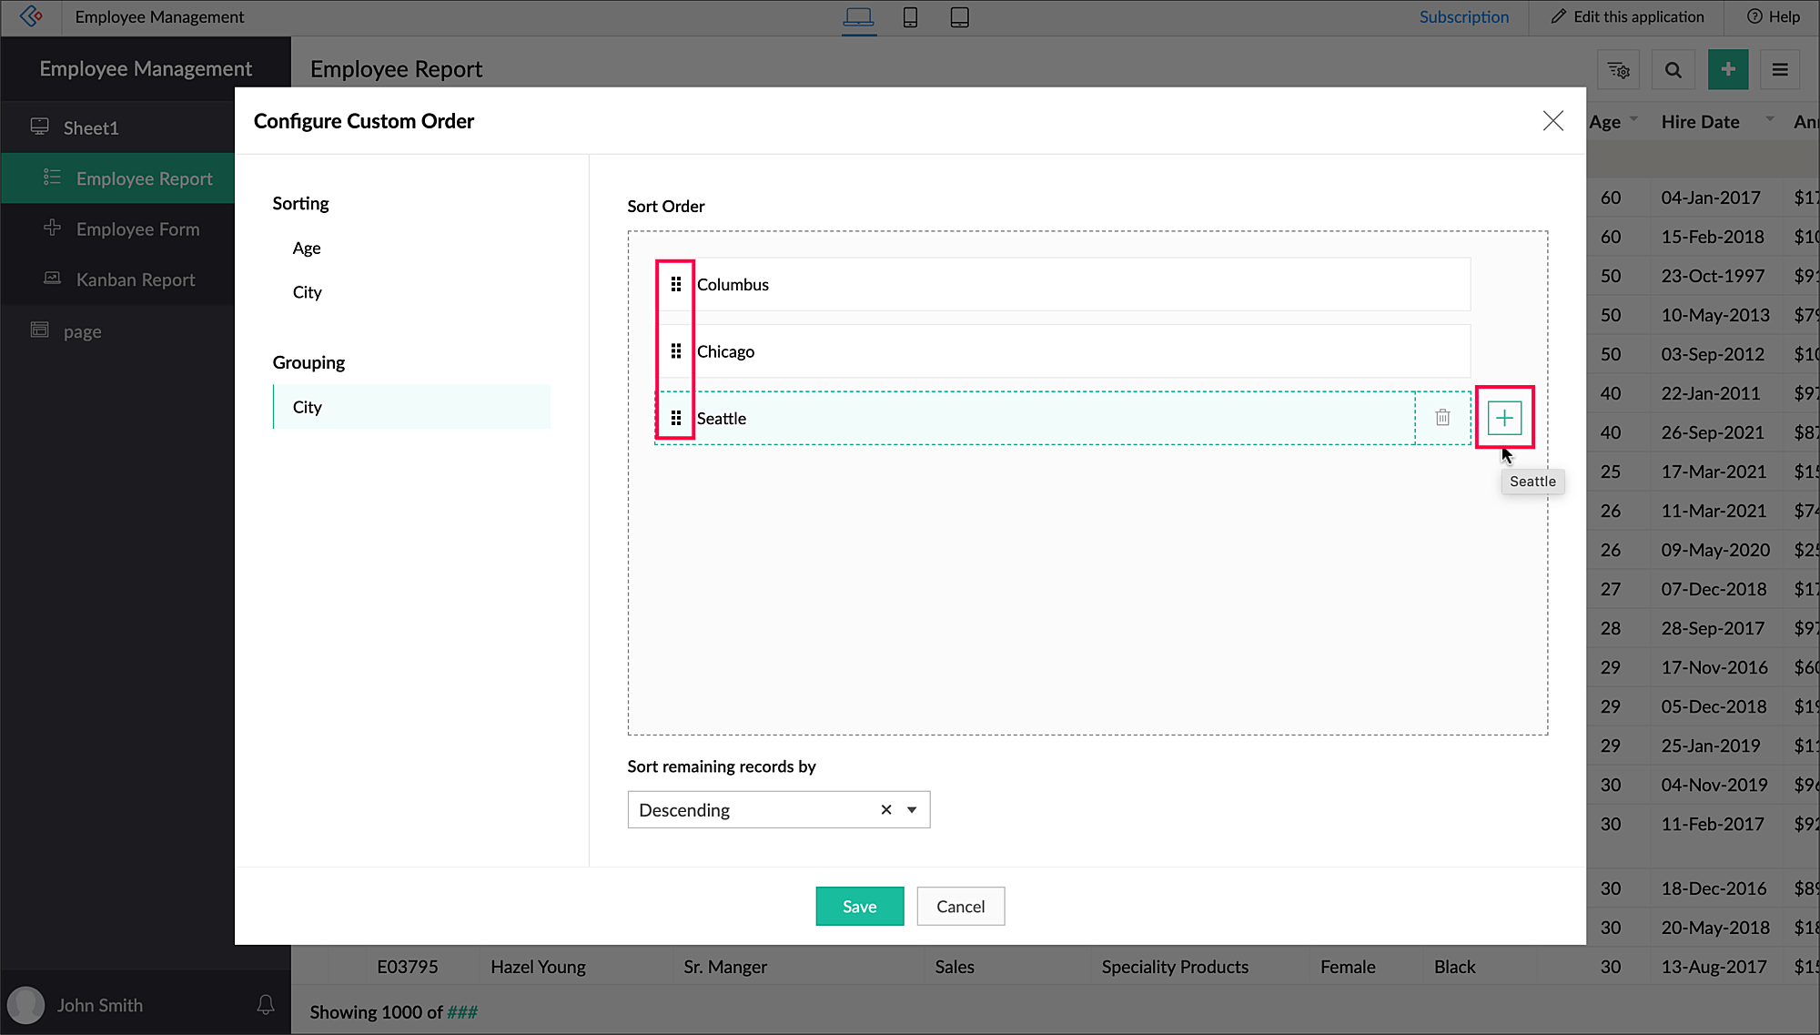1820x1035 pixels.
Task: Save the custom order
Action: pyautogui.click(x=859, y=906)
